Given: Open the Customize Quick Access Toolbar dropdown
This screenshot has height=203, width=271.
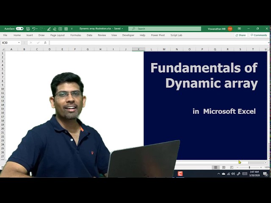Looking at the screenshot, I should tap(72, 29).
